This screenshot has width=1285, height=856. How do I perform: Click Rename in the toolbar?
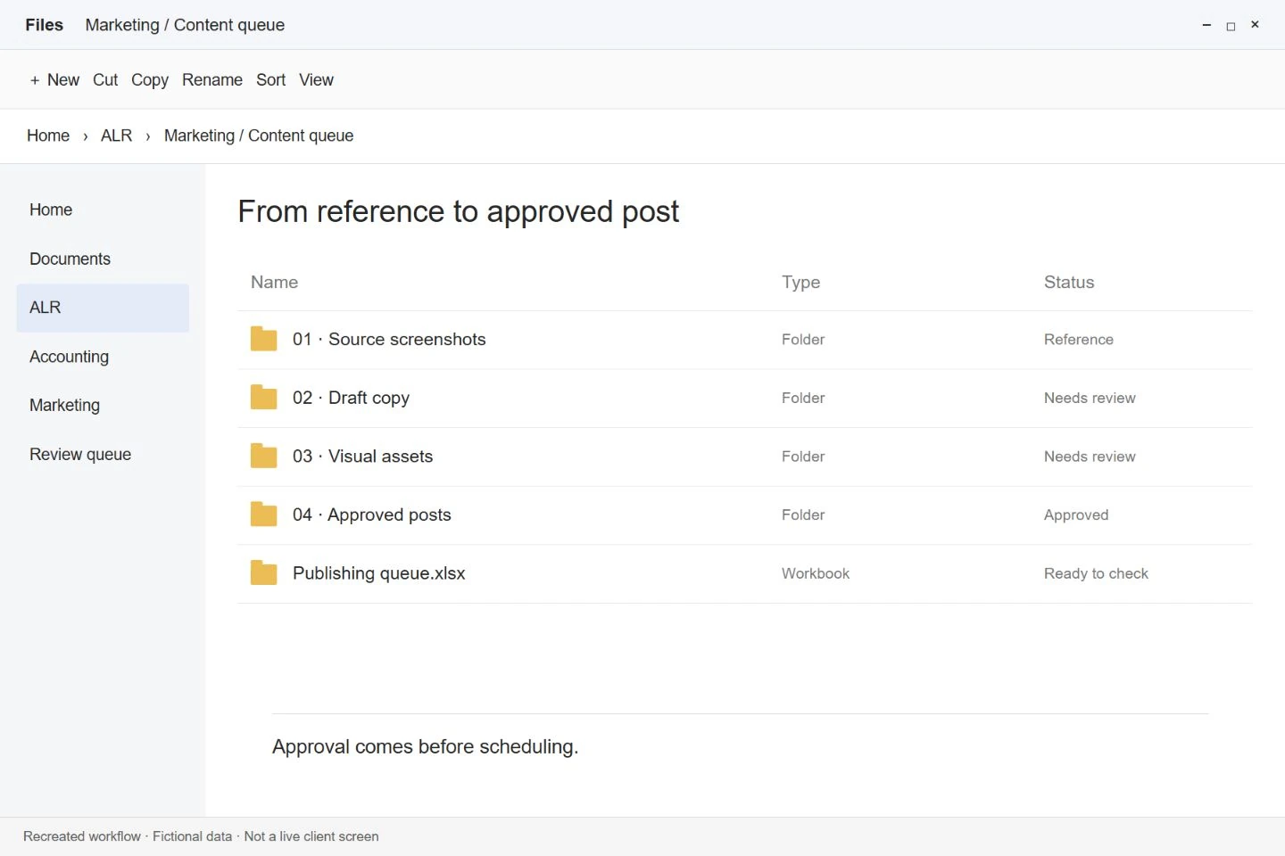point(212,80)
